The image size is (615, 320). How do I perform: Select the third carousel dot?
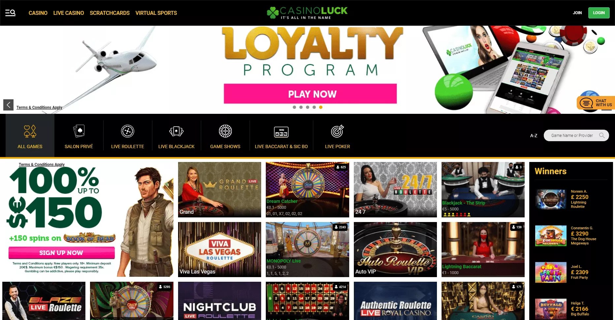click(307, 107)
